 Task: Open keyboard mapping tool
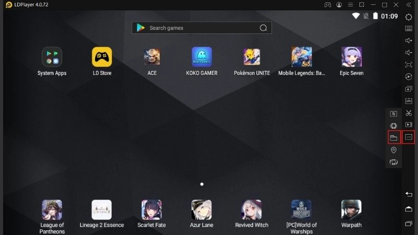pyautogui.click(x=409, y=29)
